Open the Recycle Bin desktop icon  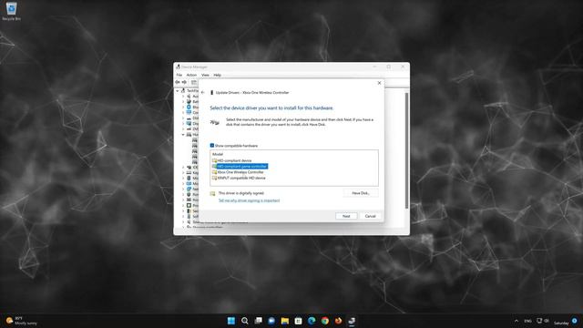(x=11, y=11)
